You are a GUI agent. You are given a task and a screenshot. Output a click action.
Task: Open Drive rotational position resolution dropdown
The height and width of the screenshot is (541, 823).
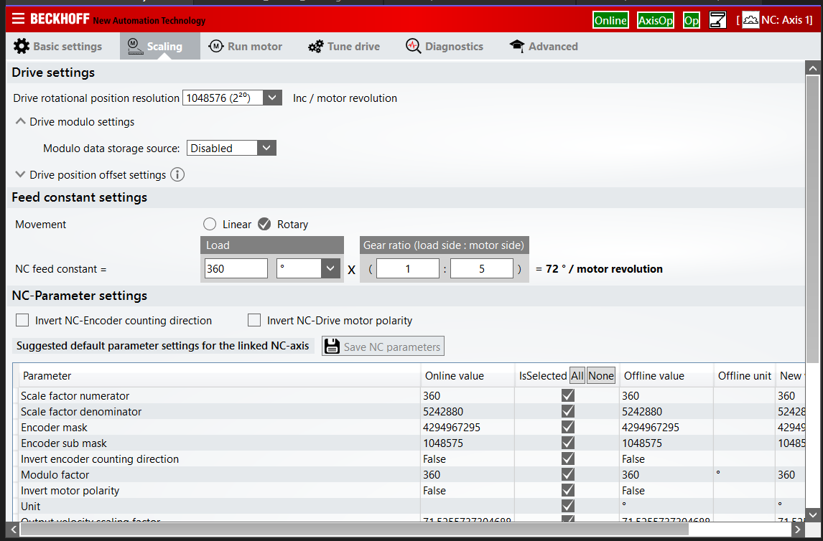coord(272,98)
